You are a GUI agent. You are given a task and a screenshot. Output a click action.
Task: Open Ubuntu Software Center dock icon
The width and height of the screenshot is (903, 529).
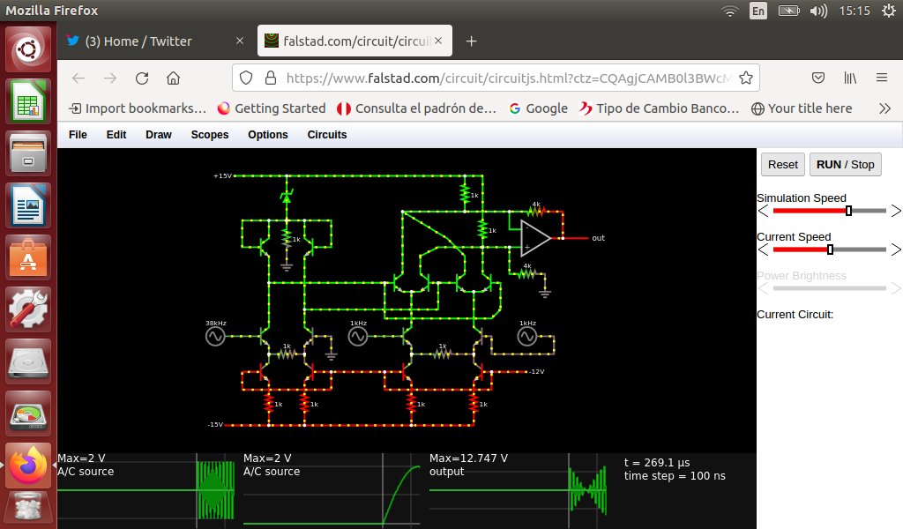tap(27, 257)
